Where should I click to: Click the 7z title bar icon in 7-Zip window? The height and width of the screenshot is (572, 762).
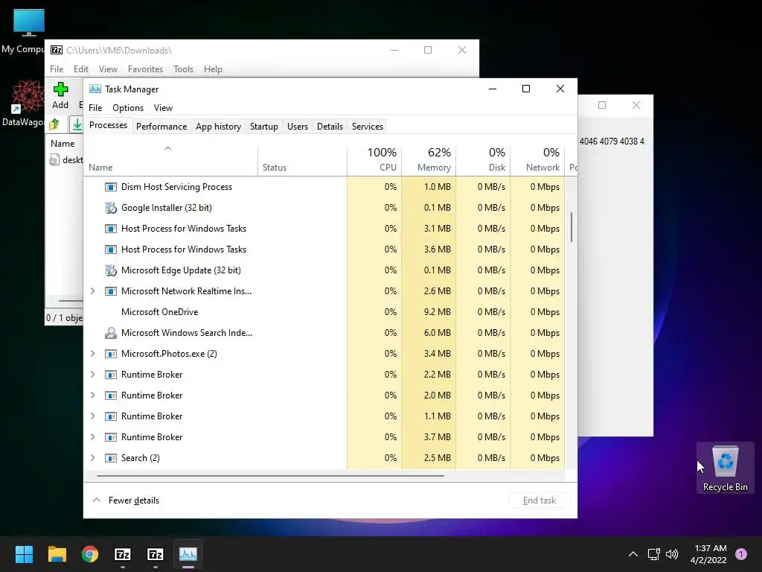(57, 50)
